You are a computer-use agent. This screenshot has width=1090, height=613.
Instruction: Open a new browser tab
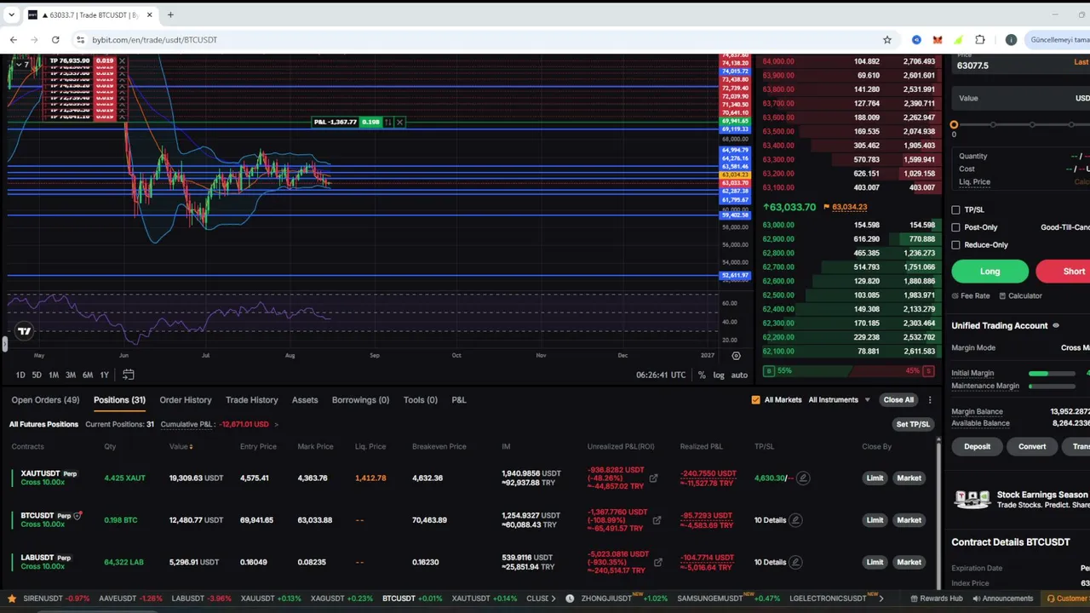[170, 15]
